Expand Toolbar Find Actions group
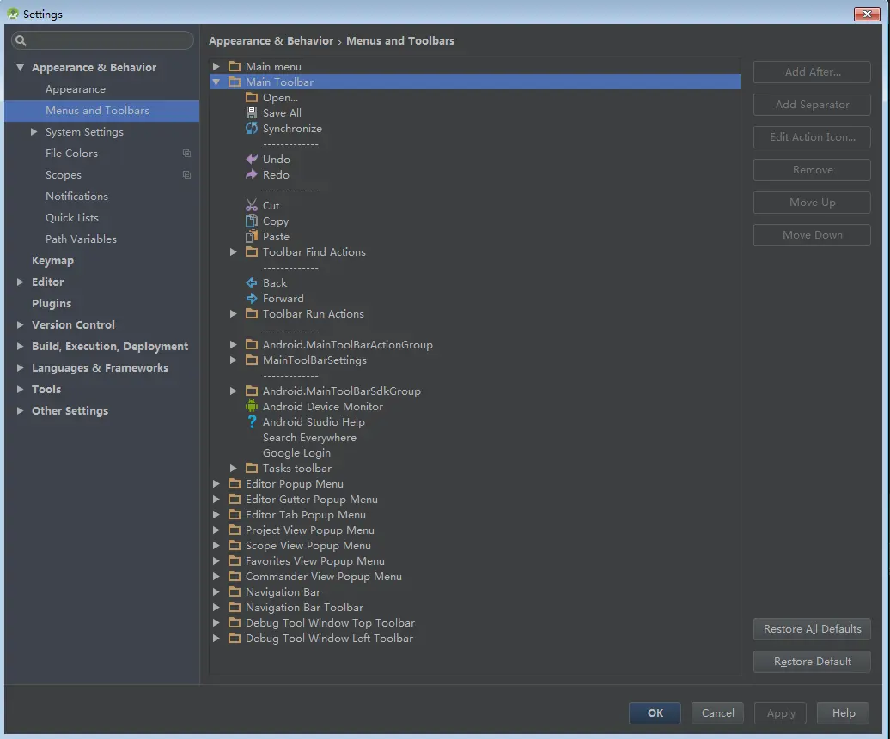The height and width of the screenshot is (739, 890). click(234, 251)
